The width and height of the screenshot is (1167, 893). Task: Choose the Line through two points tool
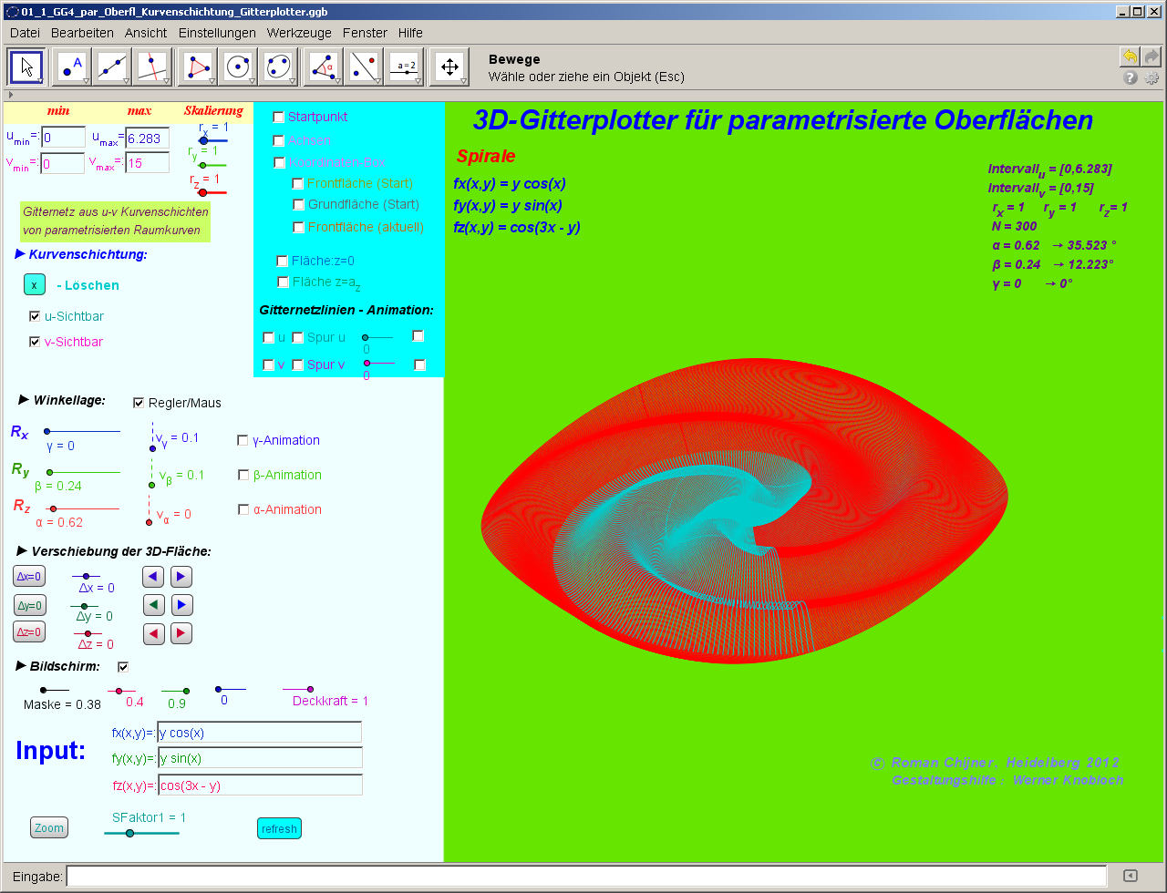point(112,67)
